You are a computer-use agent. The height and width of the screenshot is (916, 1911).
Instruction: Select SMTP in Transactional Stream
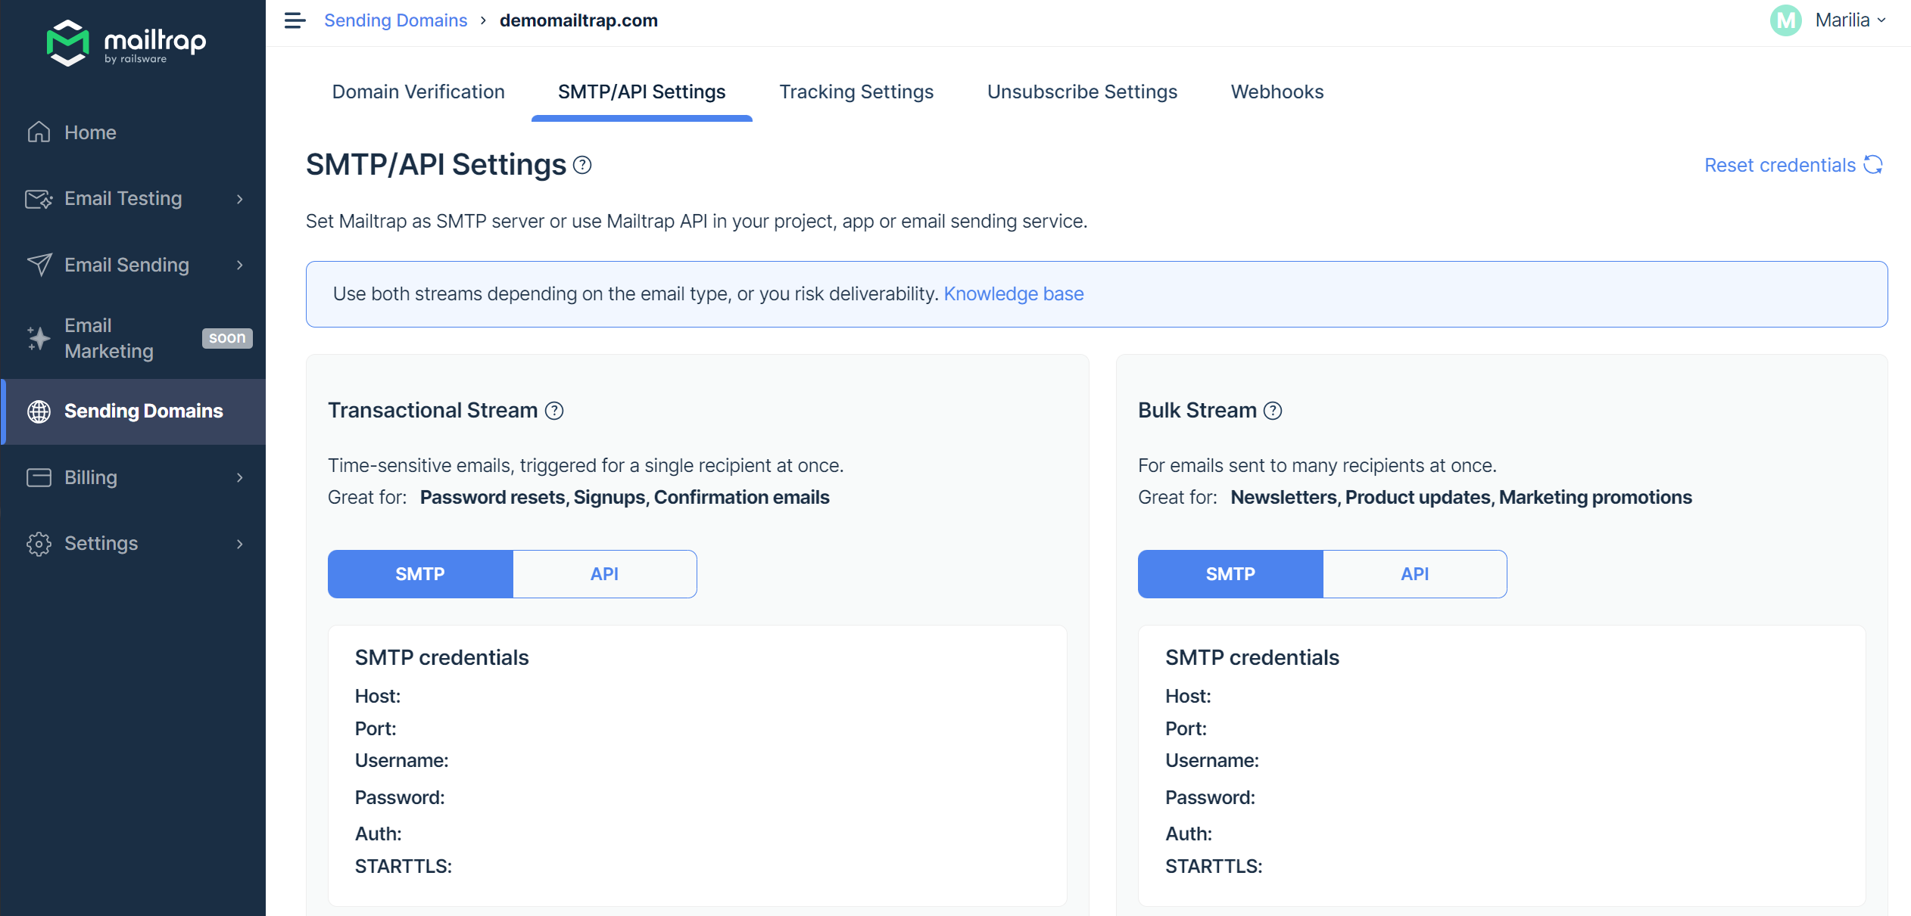pyautogui.click(x=420, y=574)
